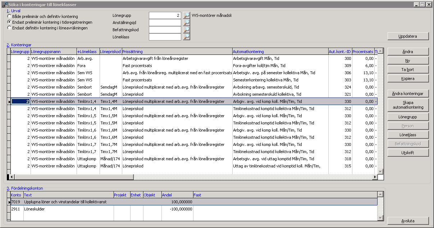Screen dimensions: 434x228
Task: Sort by Lönegruppsnamn column header
Action: pyautogui.click(x=54, y=52)
